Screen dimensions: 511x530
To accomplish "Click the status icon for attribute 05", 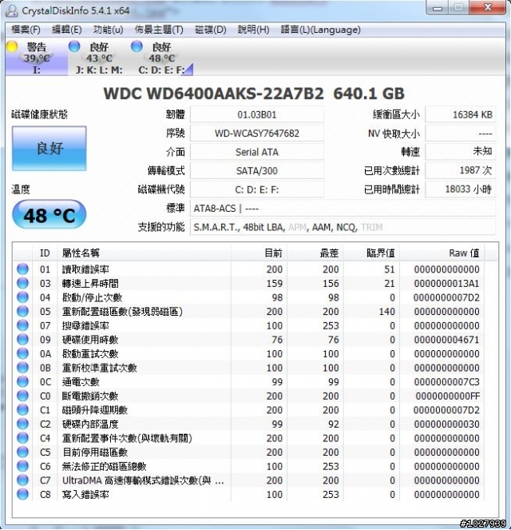I will click(22, 311).
